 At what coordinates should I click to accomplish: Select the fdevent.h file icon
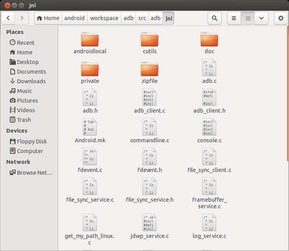pos(150,157)
